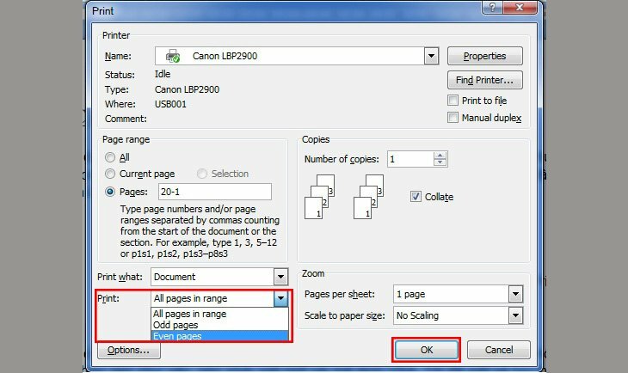
Task: Open the Pages per sheet dropdown
Action: 515,294
